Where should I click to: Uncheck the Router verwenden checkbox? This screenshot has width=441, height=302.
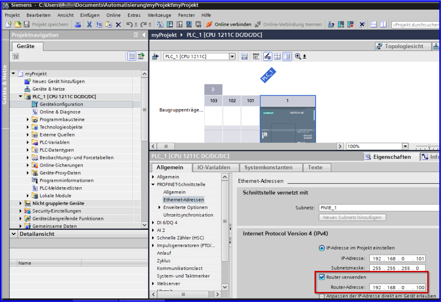click(322, 277)
